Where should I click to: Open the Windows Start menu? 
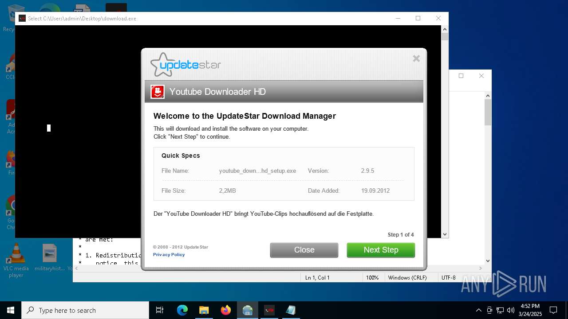11,310
